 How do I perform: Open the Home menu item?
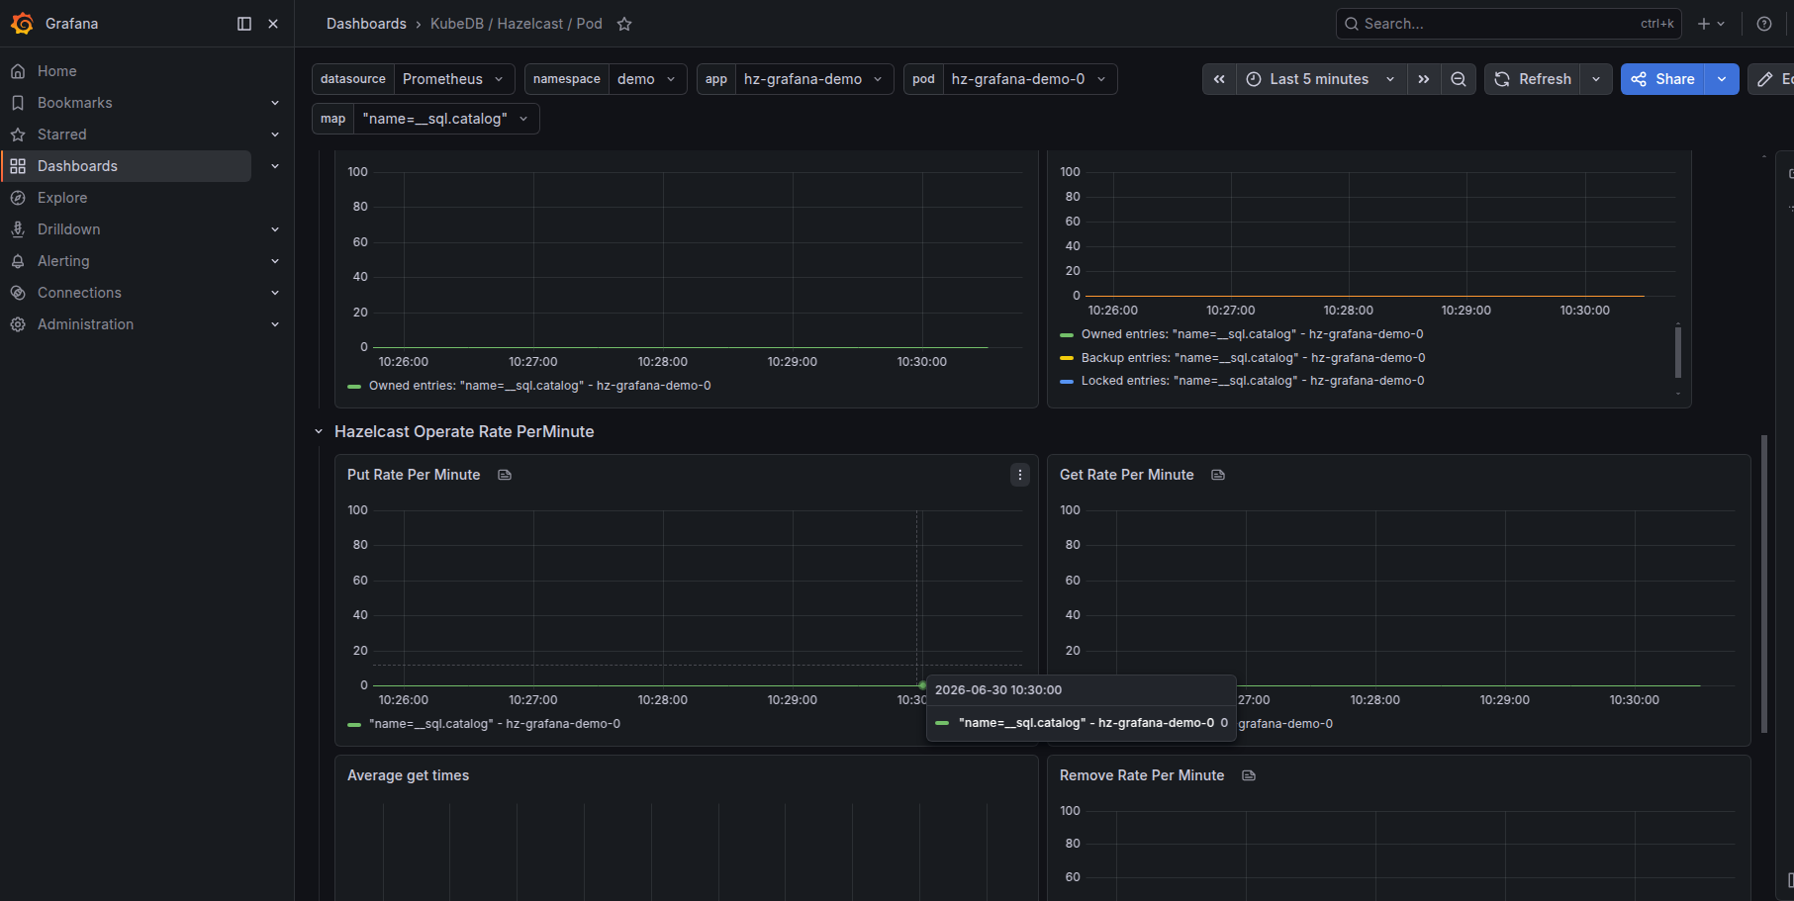56,71
